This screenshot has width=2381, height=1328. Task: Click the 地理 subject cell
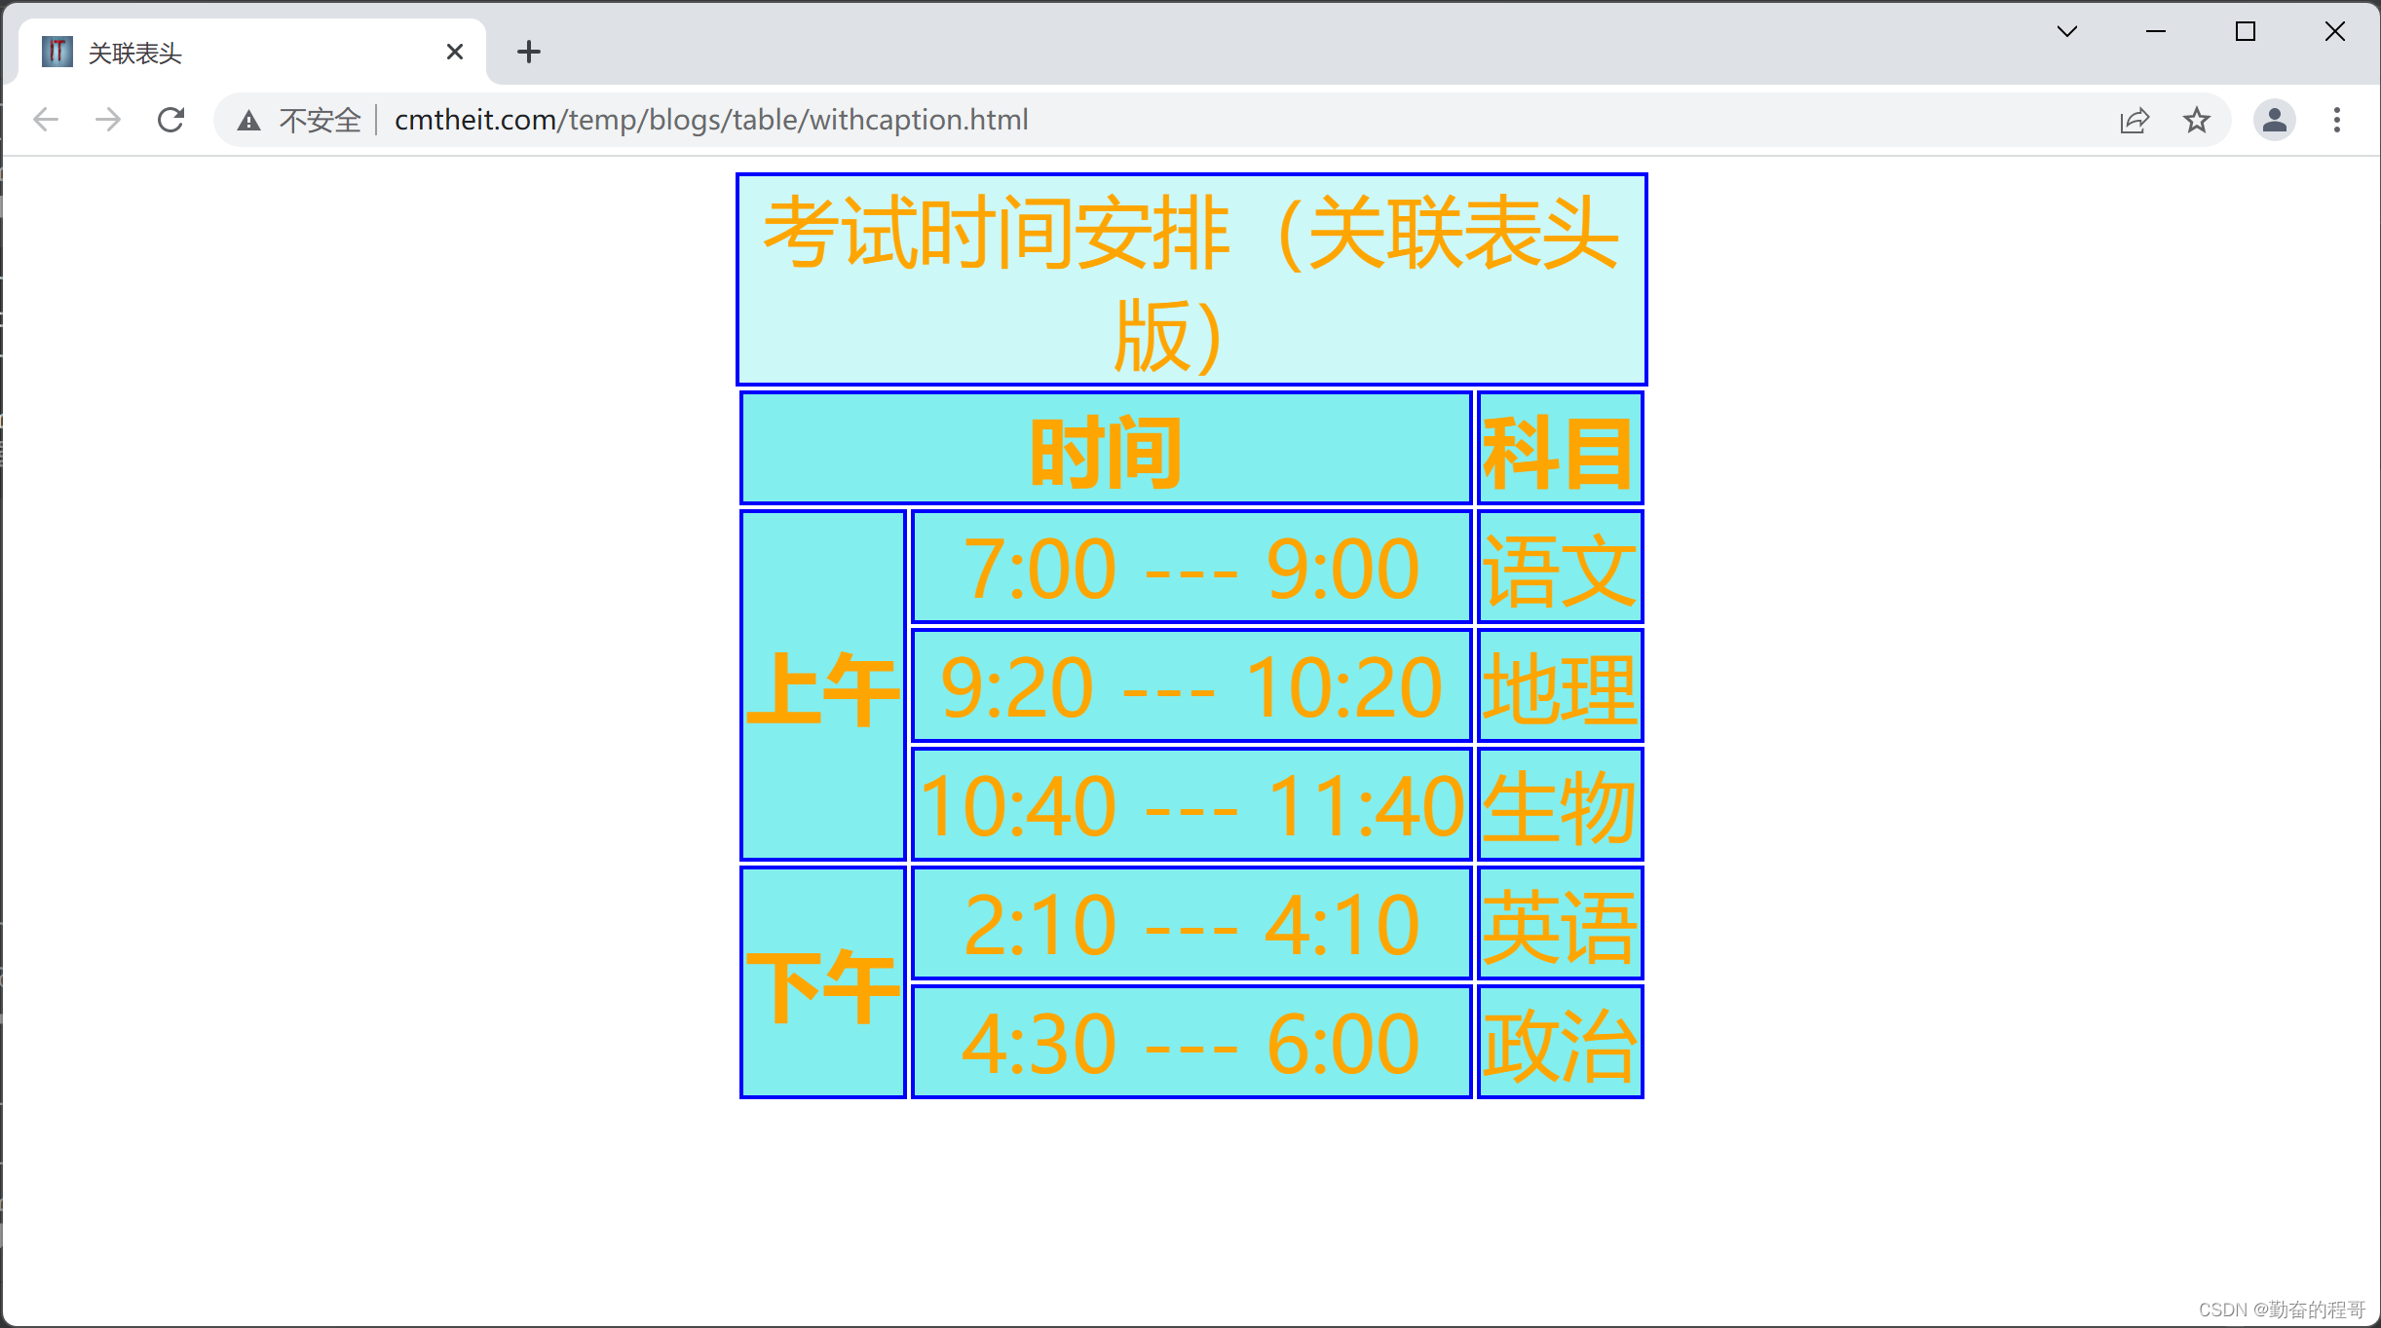click(x=1560, y=686)
